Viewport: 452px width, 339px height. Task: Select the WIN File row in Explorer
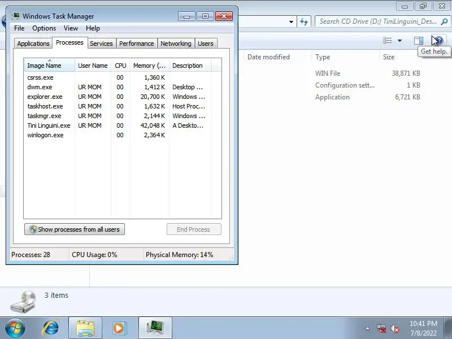[332, 73]
